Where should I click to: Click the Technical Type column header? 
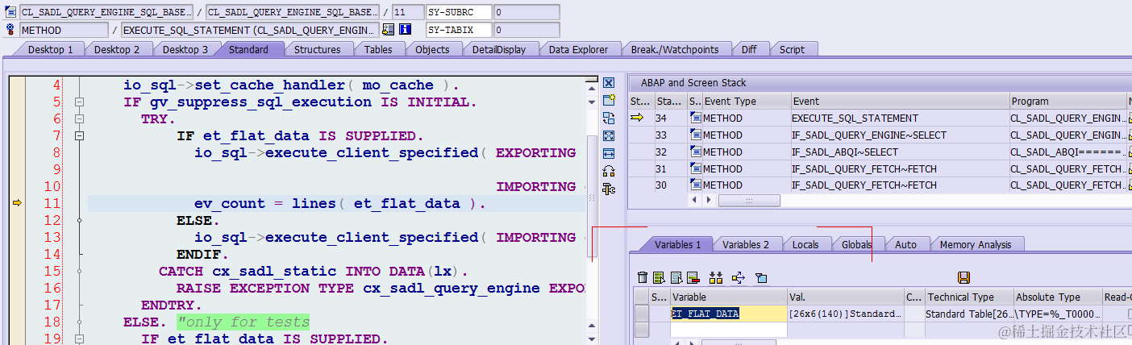(968, 297)
